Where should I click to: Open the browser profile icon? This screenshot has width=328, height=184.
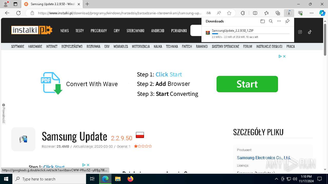(6, 4)
